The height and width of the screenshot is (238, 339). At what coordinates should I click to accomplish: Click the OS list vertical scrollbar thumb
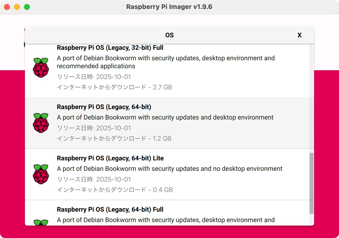pos(312,183)
